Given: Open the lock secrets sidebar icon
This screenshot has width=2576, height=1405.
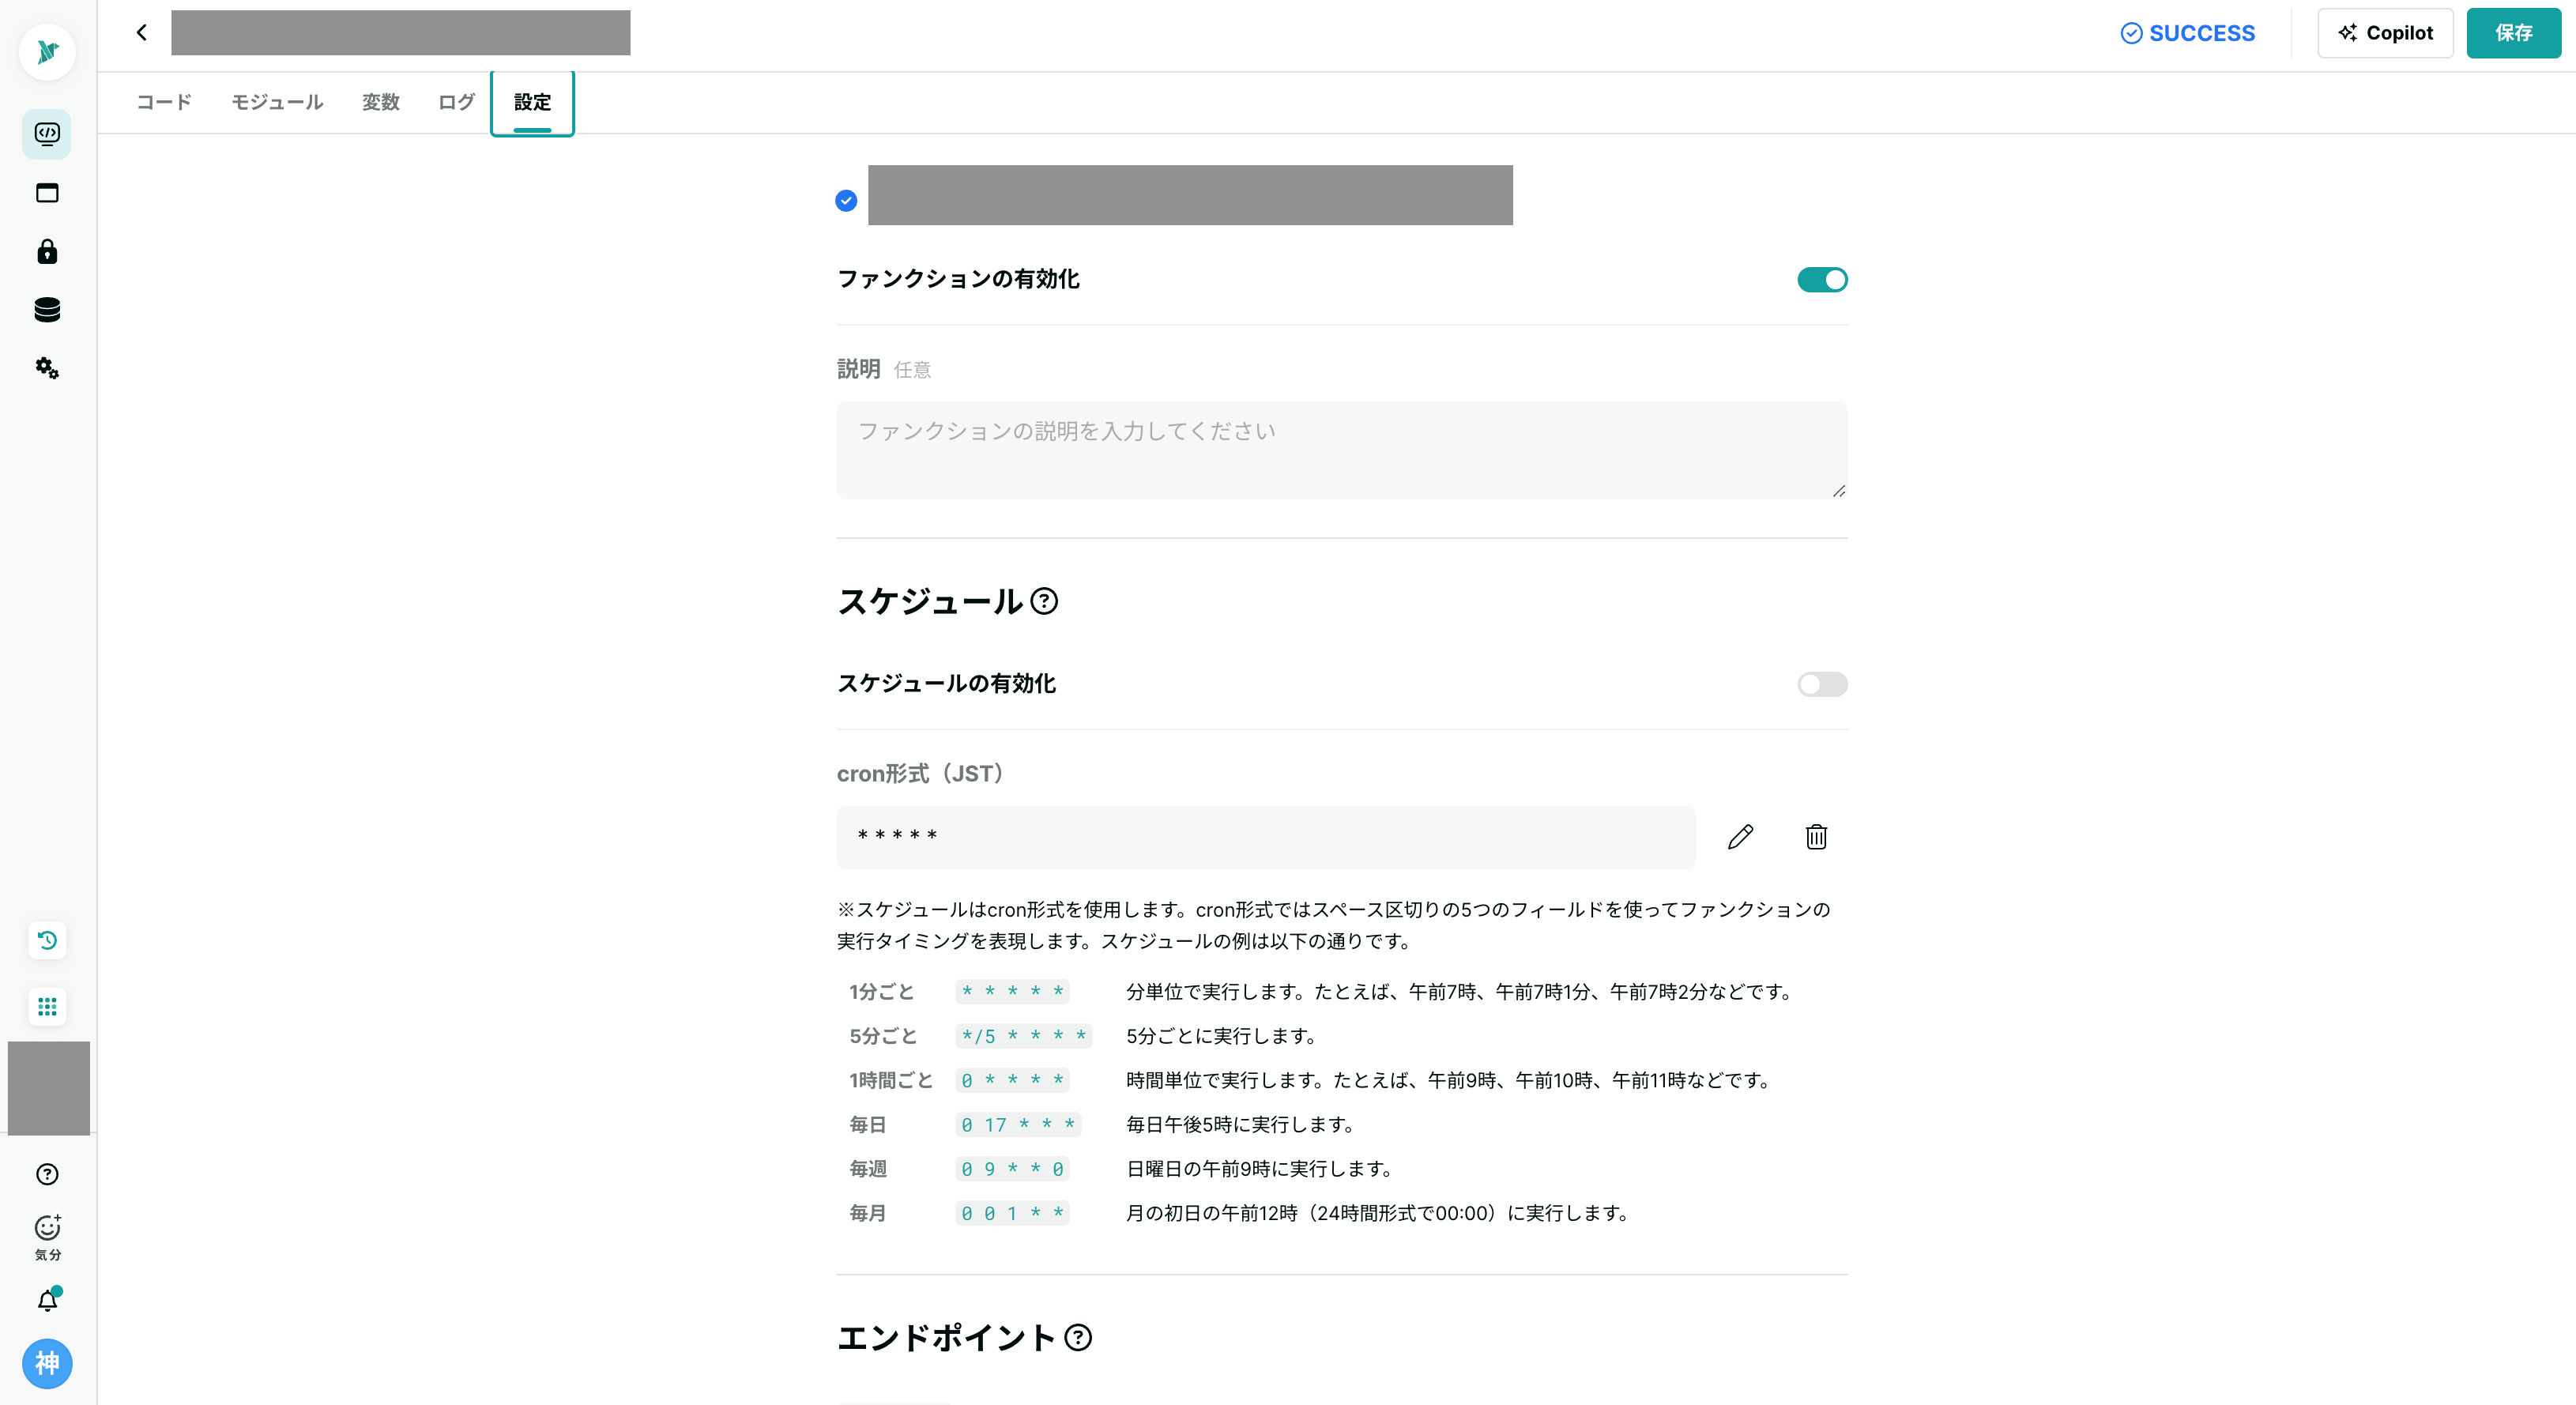Looking at the screenshot, I should point(47,251).
